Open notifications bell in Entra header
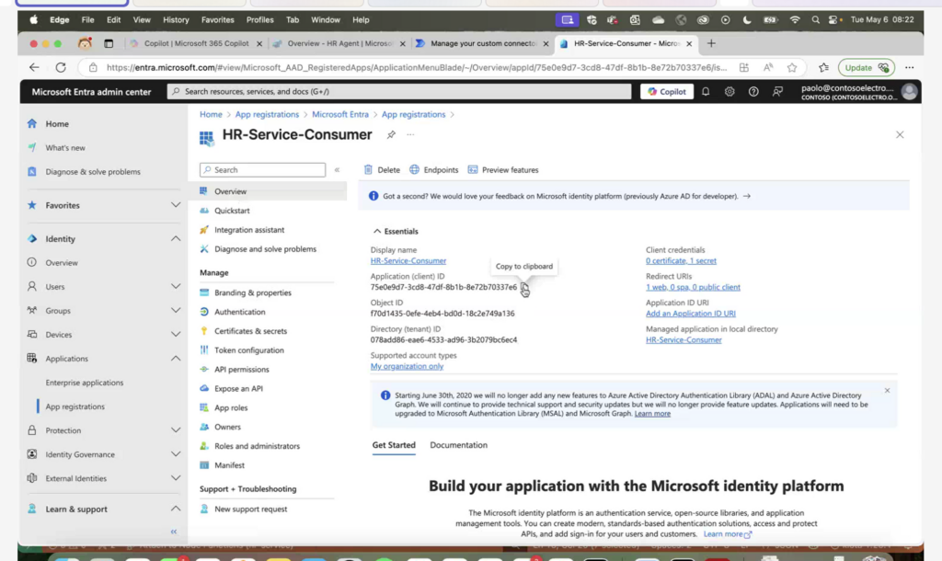Image resolution: width=942 pixels, height=561 pixels. (x=706, y=92)
